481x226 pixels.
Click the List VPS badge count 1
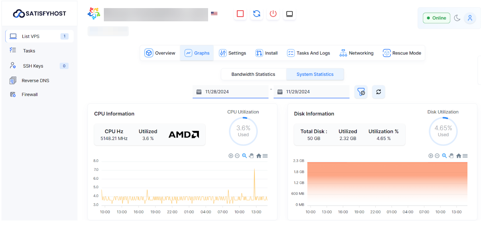64,36
